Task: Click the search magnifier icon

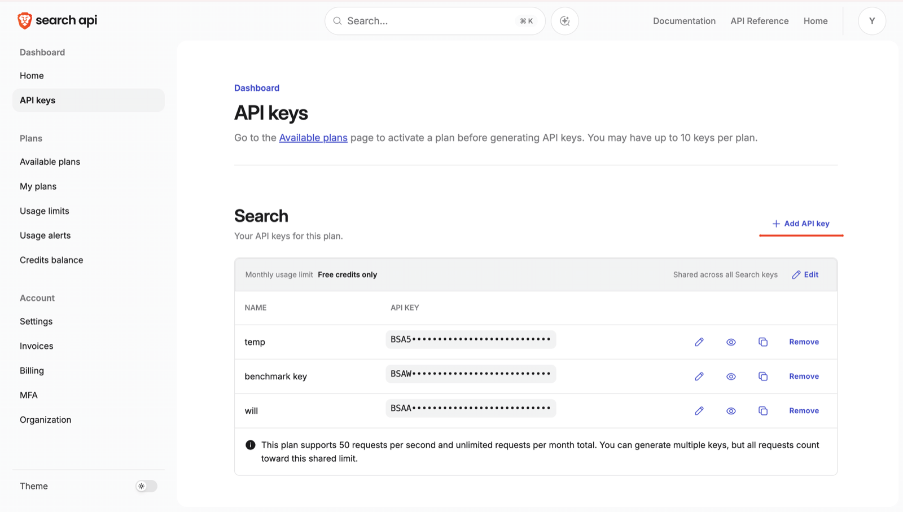Action: 337,21
